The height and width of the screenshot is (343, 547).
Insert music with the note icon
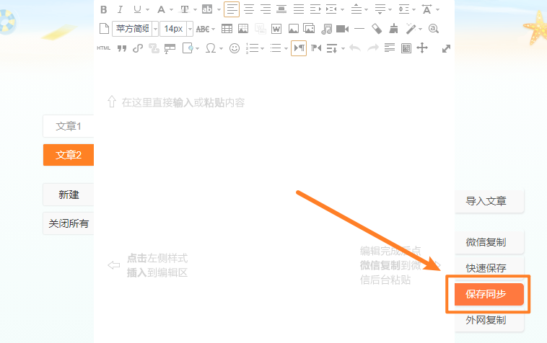(x=326, y=29)
